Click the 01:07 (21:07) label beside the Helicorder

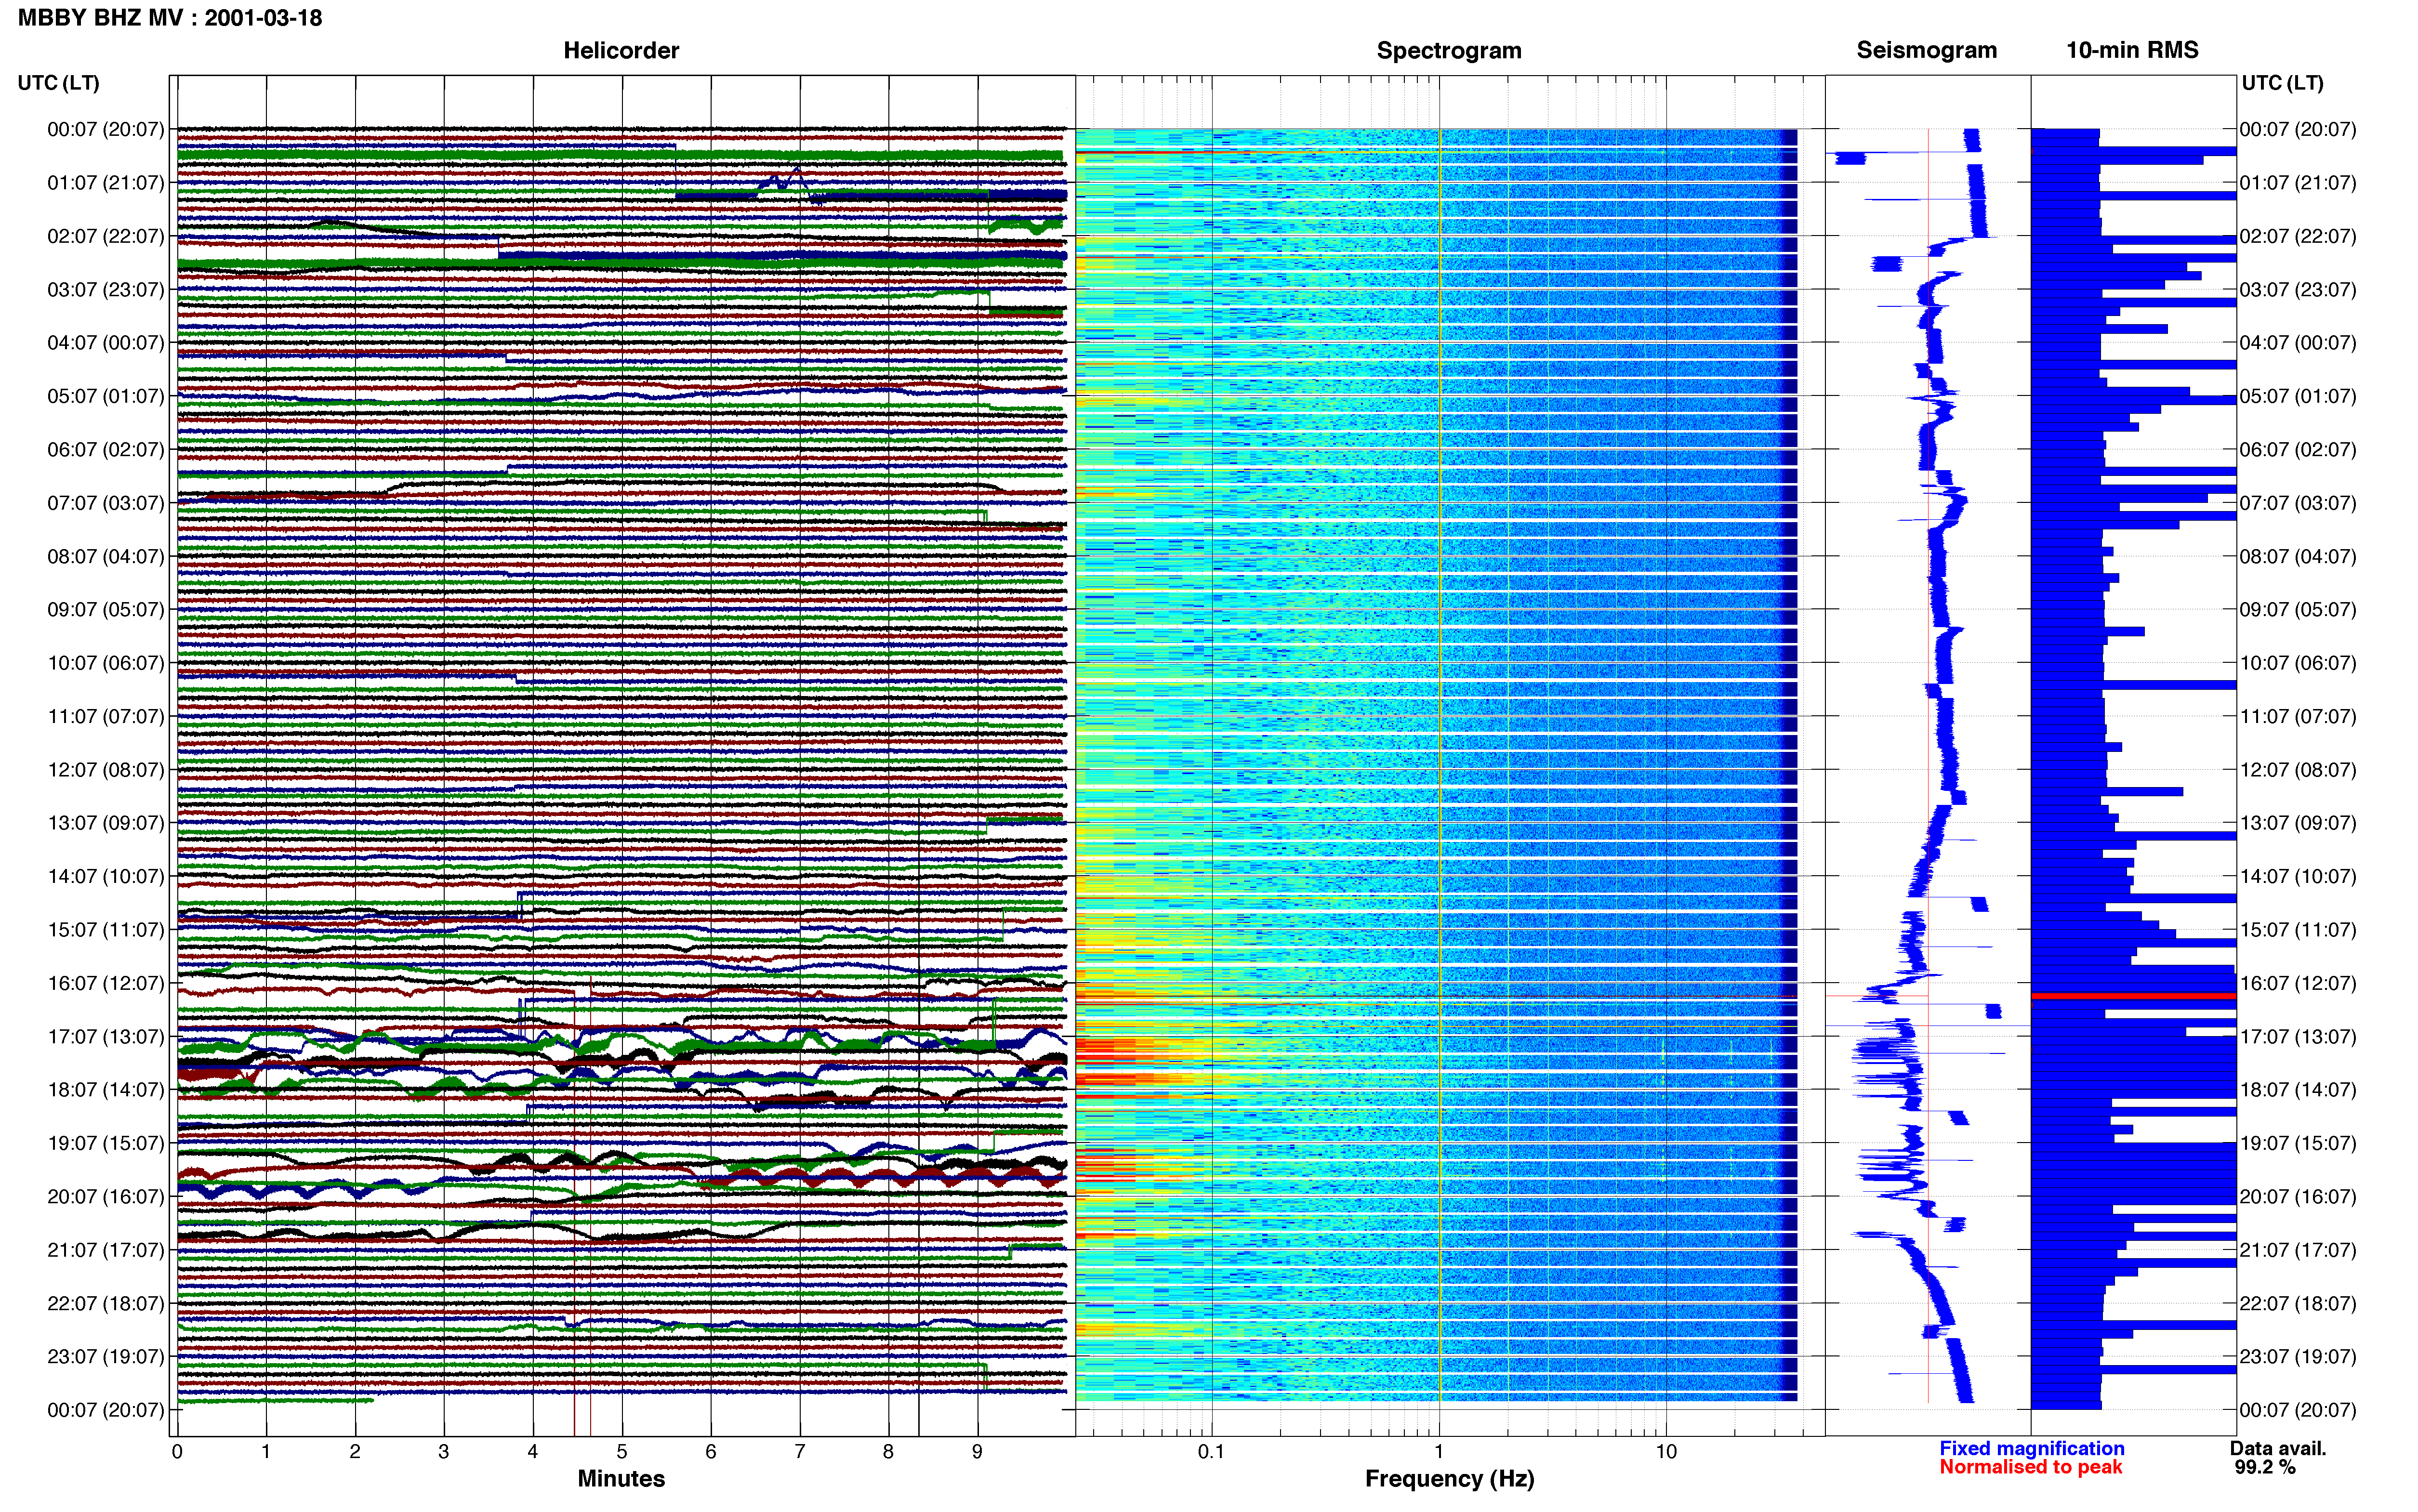(x=105, y=183)
